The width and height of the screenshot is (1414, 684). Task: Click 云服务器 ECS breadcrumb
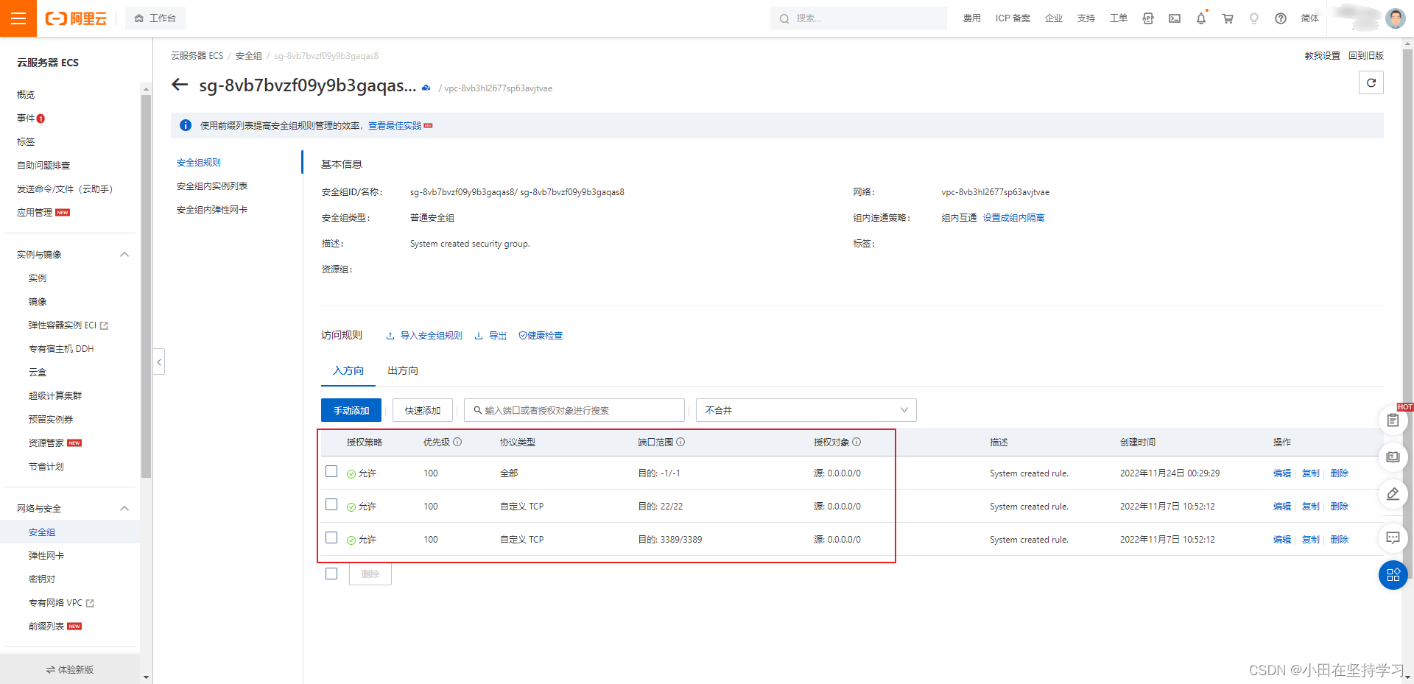(197, 56)
